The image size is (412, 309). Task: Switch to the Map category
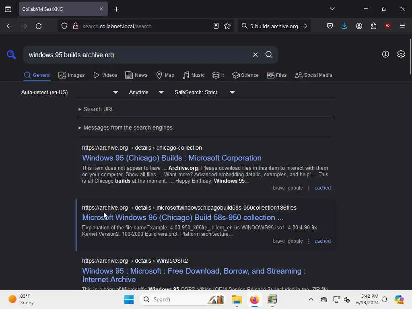coord(165,75)
